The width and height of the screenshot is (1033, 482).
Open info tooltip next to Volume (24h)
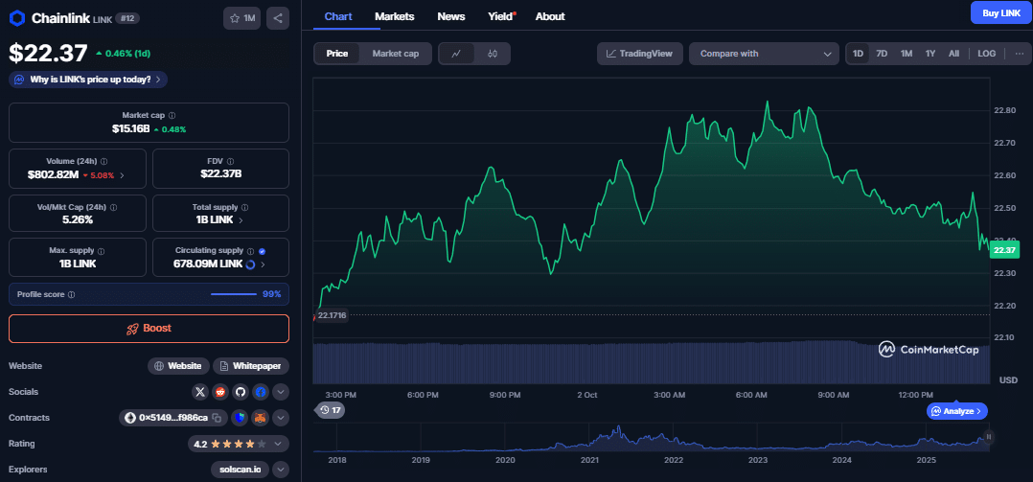coord(104,161)
